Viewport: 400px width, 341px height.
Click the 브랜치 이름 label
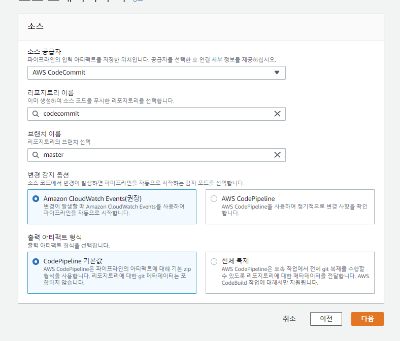pos(44,134)
